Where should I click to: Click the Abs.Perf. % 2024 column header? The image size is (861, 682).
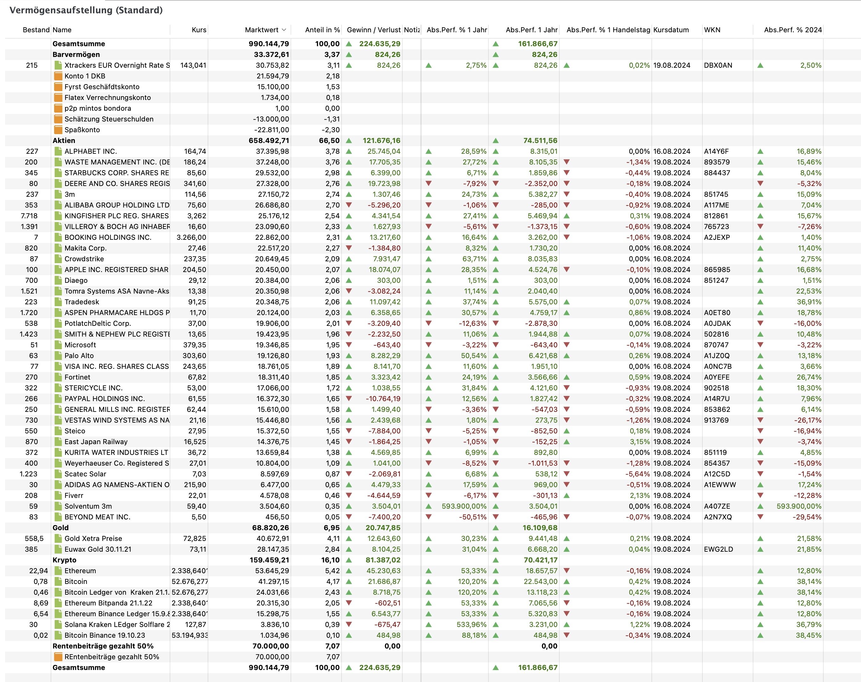pyautogui.click(x=792, y=30)
